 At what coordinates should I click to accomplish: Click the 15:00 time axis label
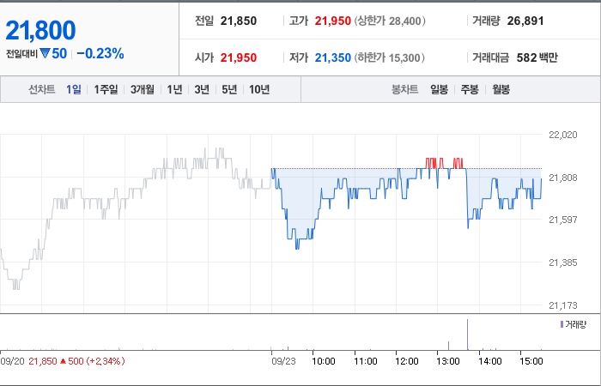(x=531, y=361)
